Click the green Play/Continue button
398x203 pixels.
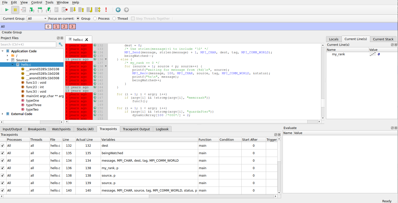point(7,10)
